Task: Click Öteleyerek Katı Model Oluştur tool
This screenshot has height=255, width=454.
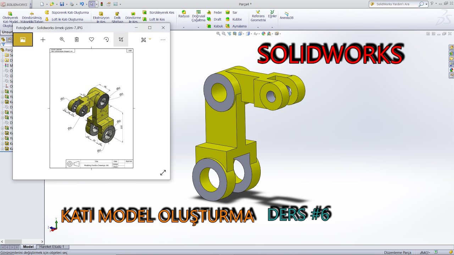Action: (10, 19)
